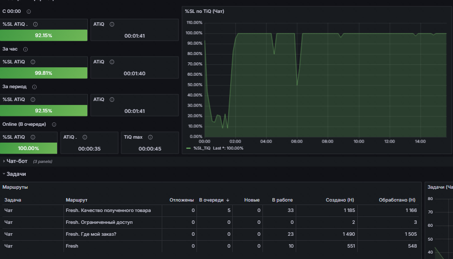Sort table by "В работе" column header
The height and width of the screenshot is (259, 453).
click(282, 200)
